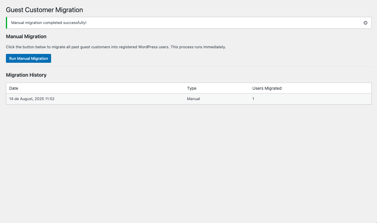Click the migration description paragraph text
This screenshot has width=377, height=223.
[x=116, y=47]
